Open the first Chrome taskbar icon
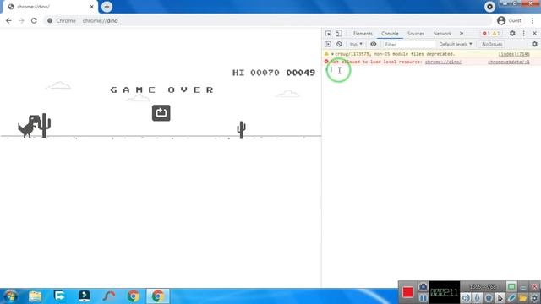The image size is (541, 304). (x=134, y=296)
